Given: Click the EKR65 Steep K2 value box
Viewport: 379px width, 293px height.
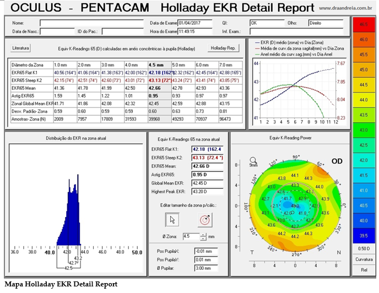Looking at the screenshot, I should (207, 158).
